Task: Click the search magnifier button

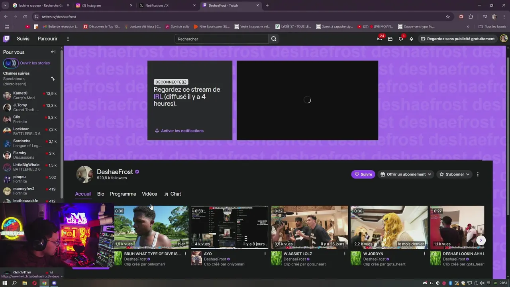Action: click(274, 39)
